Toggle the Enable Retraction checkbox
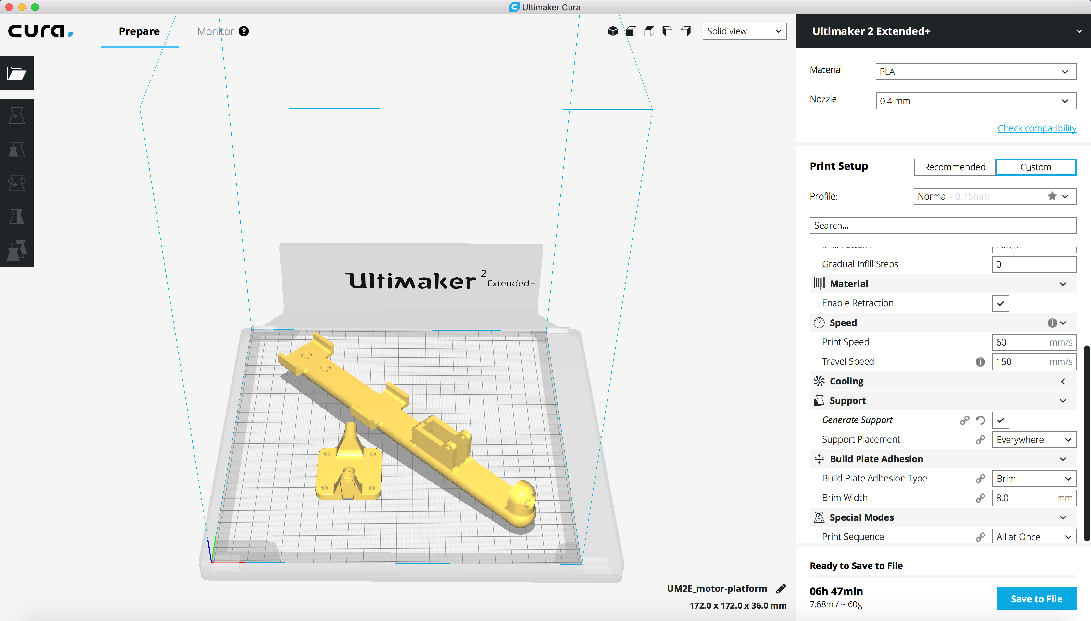 pos(1000,303)
